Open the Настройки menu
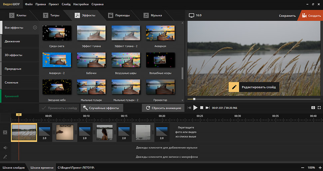The height and width of the screenshot is (171, 323). point(81,4)
